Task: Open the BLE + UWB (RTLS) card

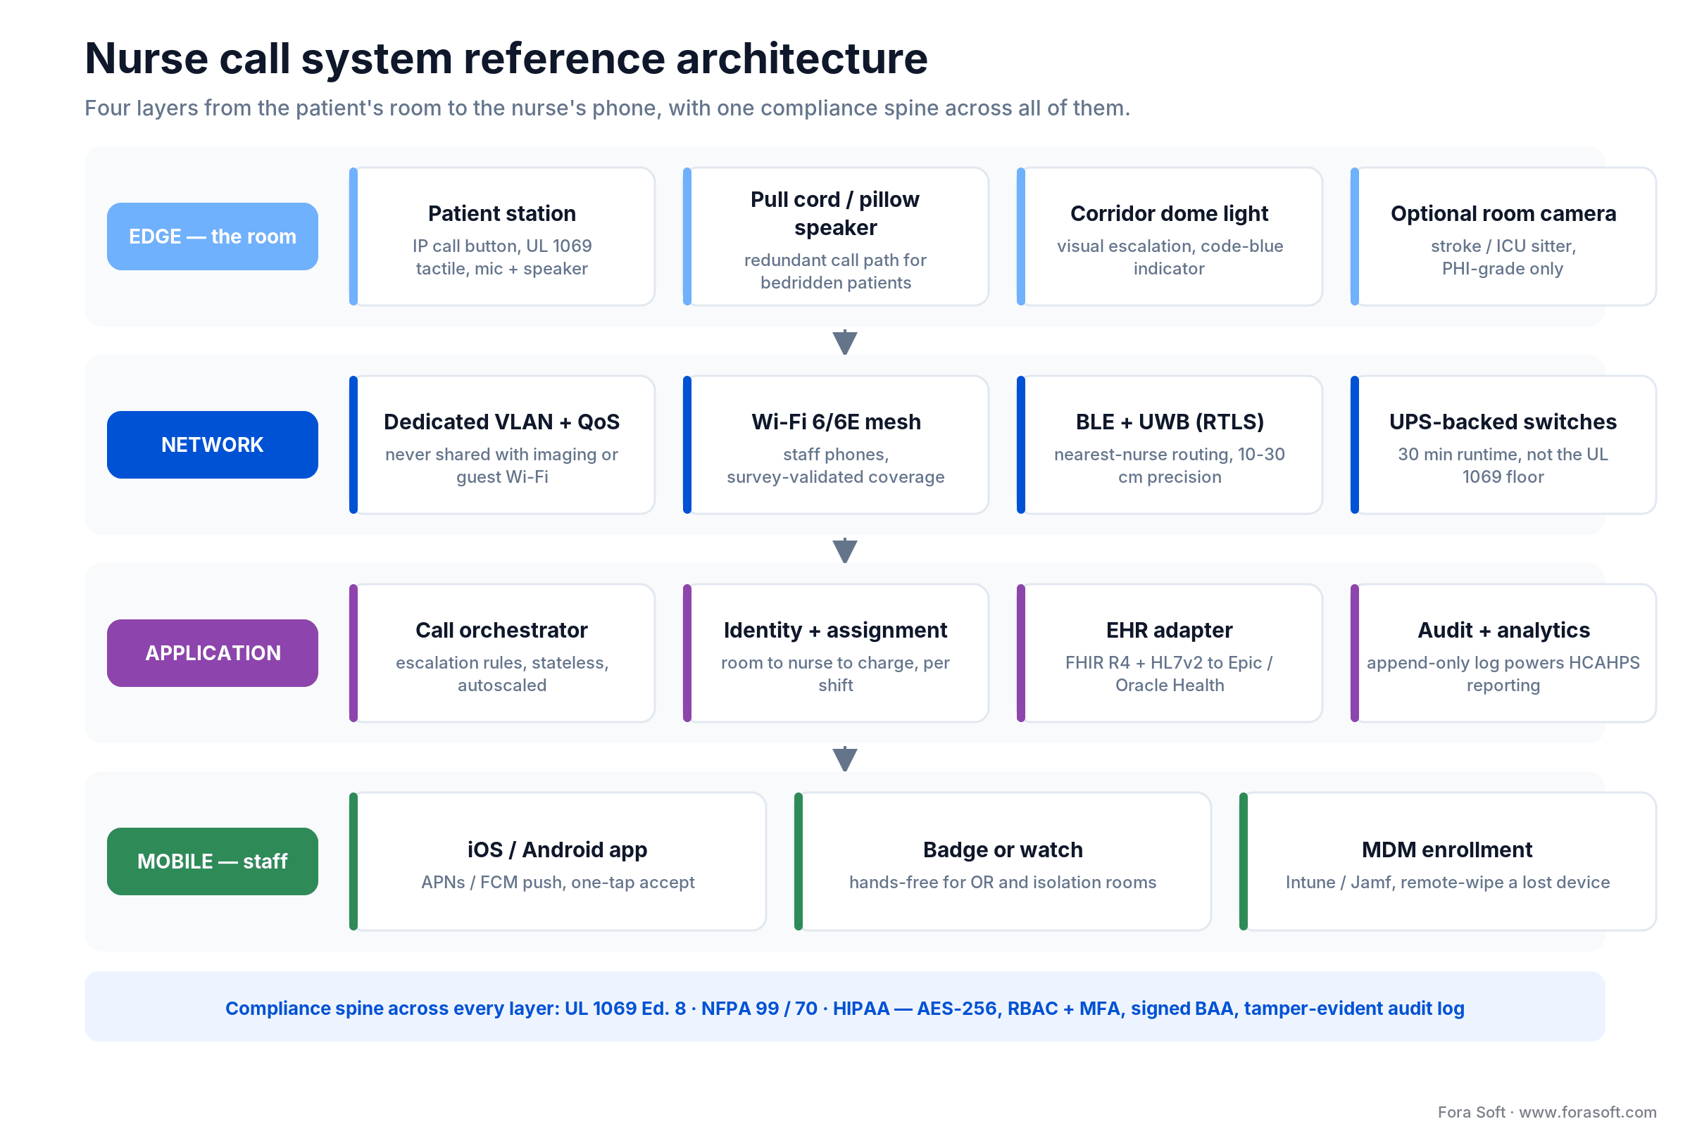Action: point(1170,445)
